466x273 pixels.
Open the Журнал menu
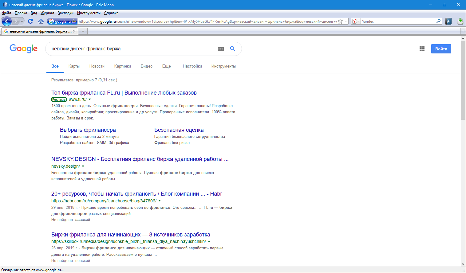pyautogui.click(x=47, y=13)
